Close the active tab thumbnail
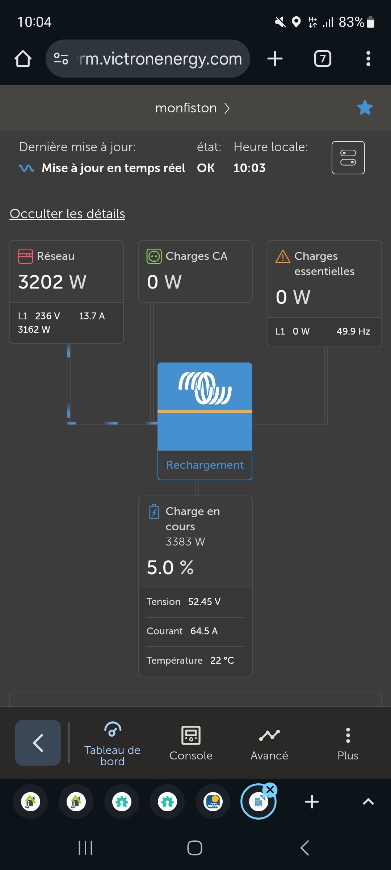The width and height of the screenshot is (391, 870). pos(270,790)
